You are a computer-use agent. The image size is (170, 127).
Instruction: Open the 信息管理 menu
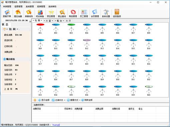click(x=18, y=7)
